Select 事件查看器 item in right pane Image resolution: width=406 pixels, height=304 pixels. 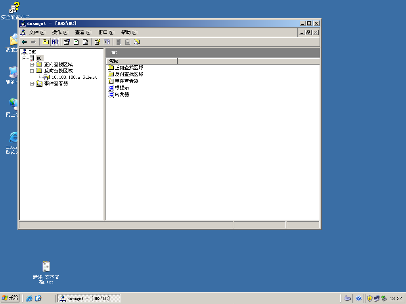coord(123,81)
